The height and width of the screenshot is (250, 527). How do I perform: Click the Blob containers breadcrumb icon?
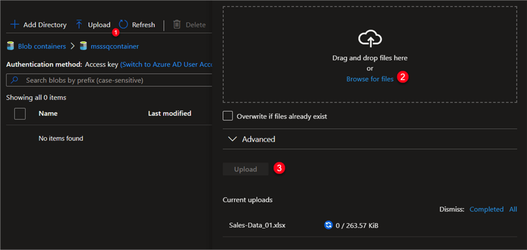(11, 46)
